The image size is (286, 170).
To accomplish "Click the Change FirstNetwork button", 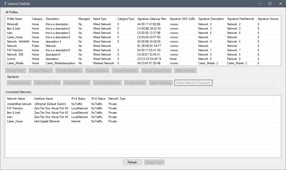I will pos(107,83).
